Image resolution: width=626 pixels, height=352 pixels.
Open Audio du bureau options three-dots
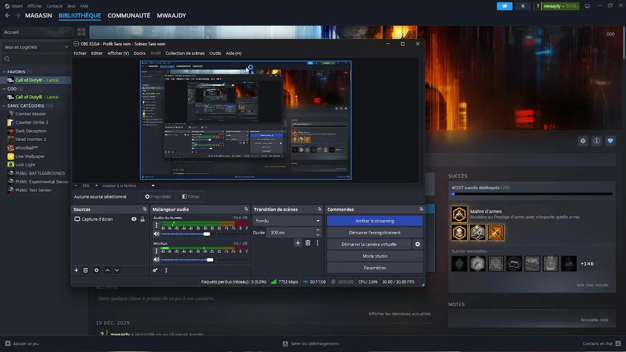point(156,225)
